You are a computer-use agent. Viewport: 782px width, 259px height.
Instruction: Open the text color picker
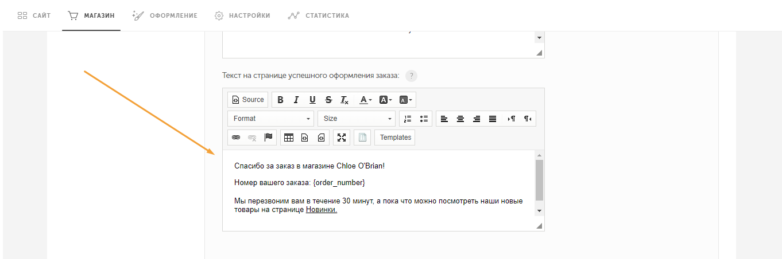click(x=366, y=100)
